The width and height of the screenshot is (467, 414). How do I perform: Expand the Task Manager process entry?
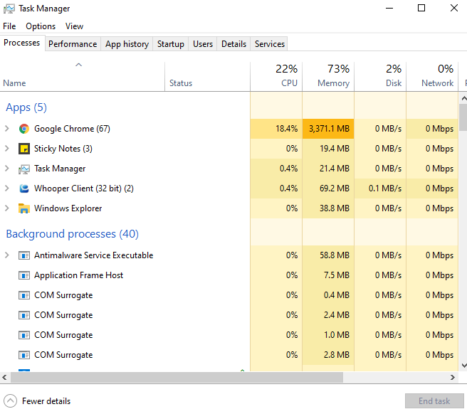coord(7,169)
